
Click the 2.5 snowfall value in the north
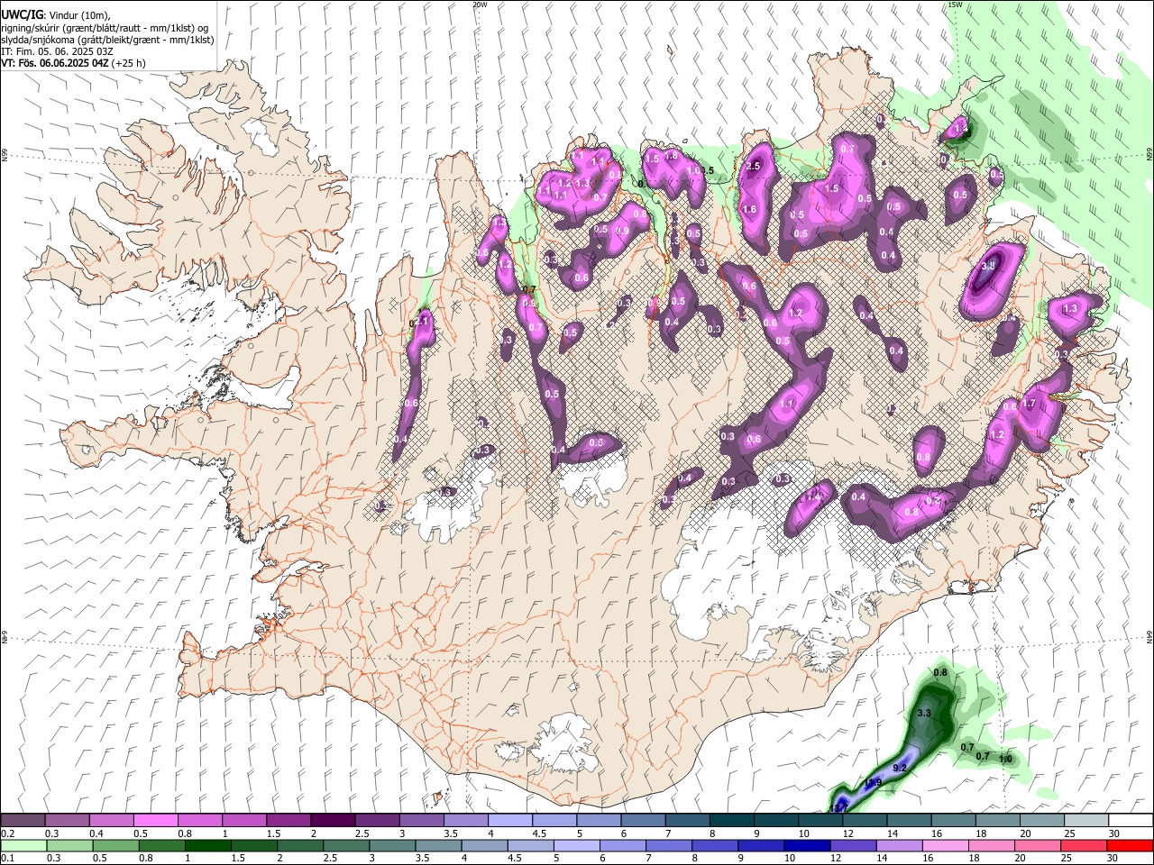tap(755, 167)
